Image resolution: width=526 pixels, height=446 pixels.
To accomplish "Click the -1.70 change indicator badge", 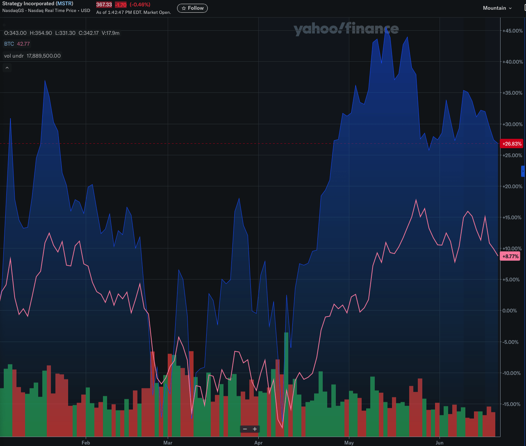I will point(120,5).
